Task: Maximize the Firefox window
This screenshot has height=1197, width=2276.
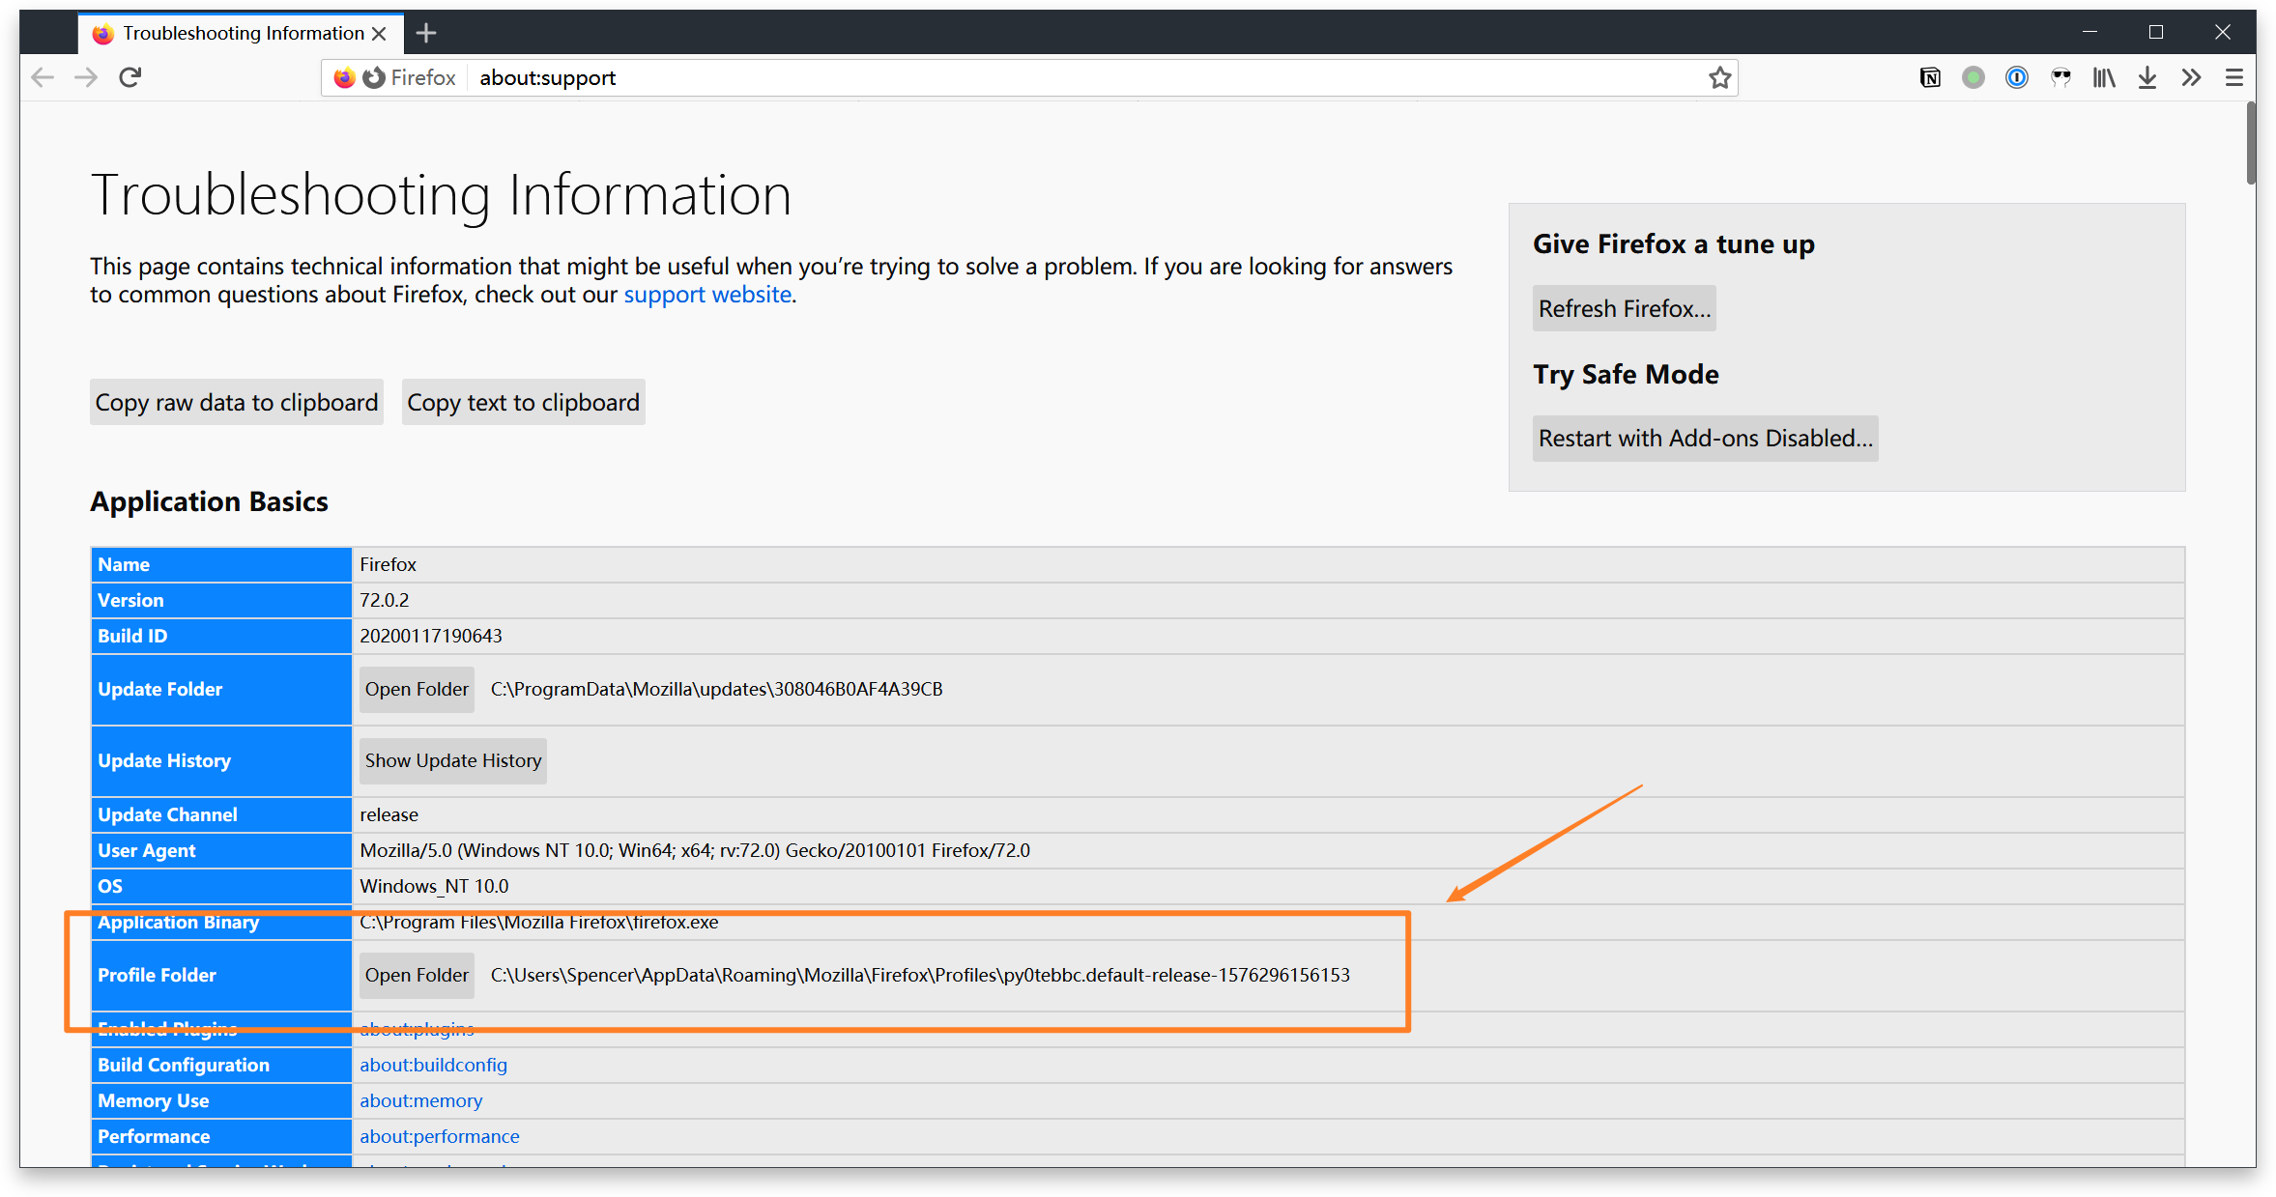Action: pos(2156,32)
